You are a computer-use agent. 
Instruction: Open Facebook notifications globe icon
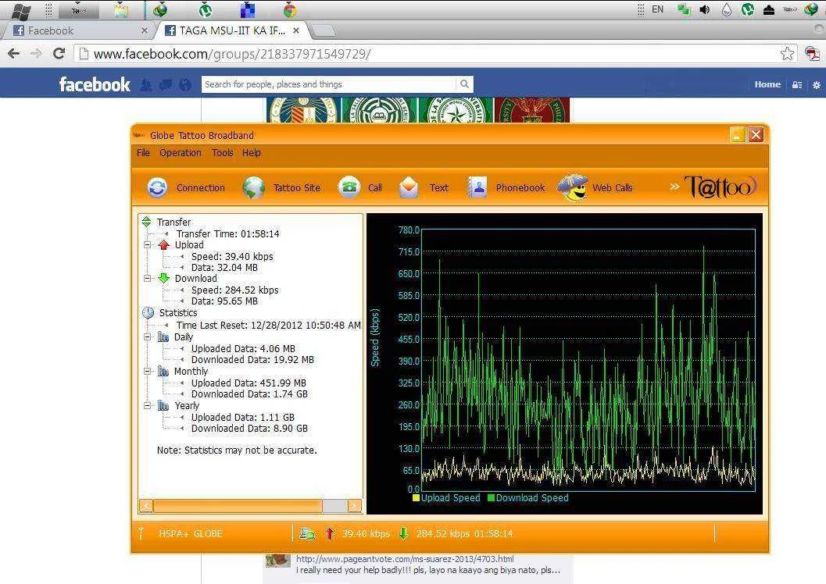(x=185, y=84)
